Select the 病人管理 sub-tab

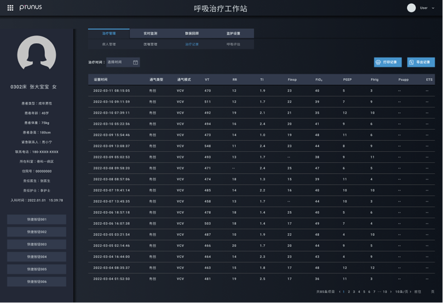coord(108,44)
